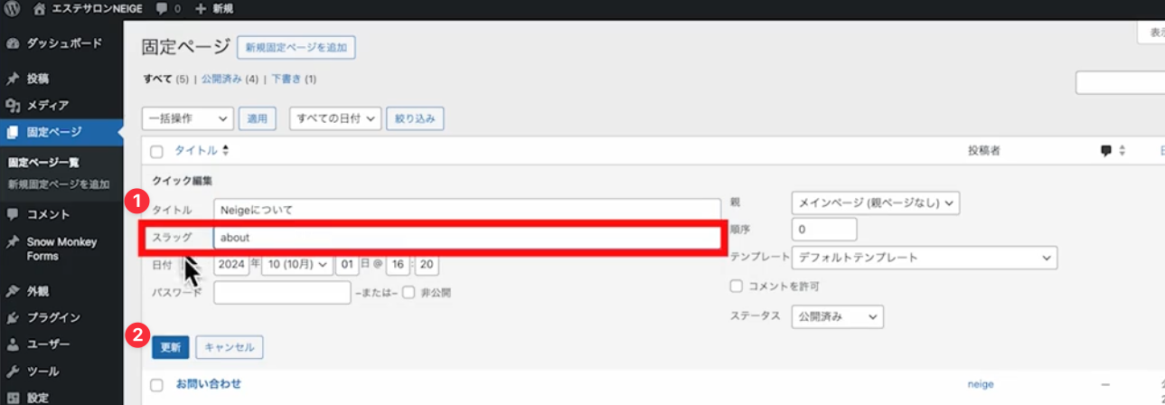Screen dimensions: 1165x405
Task: Open the お問い合わせ page link
Action: click(x=209, y=383)
